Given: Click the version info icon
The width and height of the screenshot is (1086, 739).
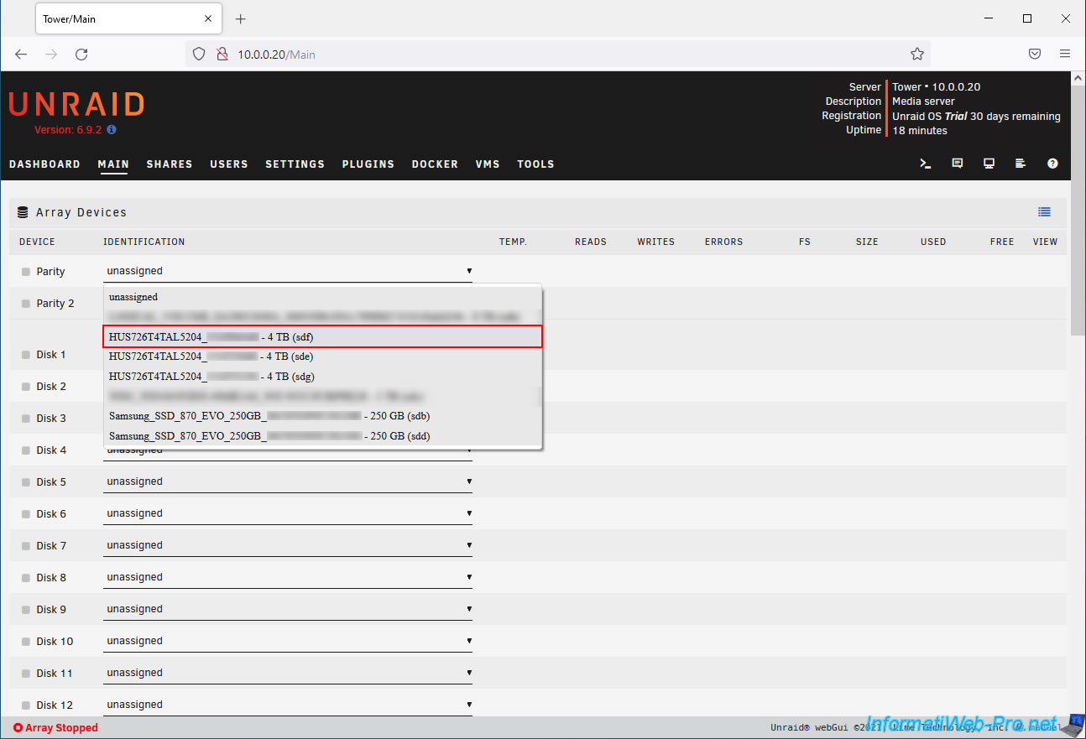Looking at the screenshot, I should pyautogui.click(x=112, y=130).
